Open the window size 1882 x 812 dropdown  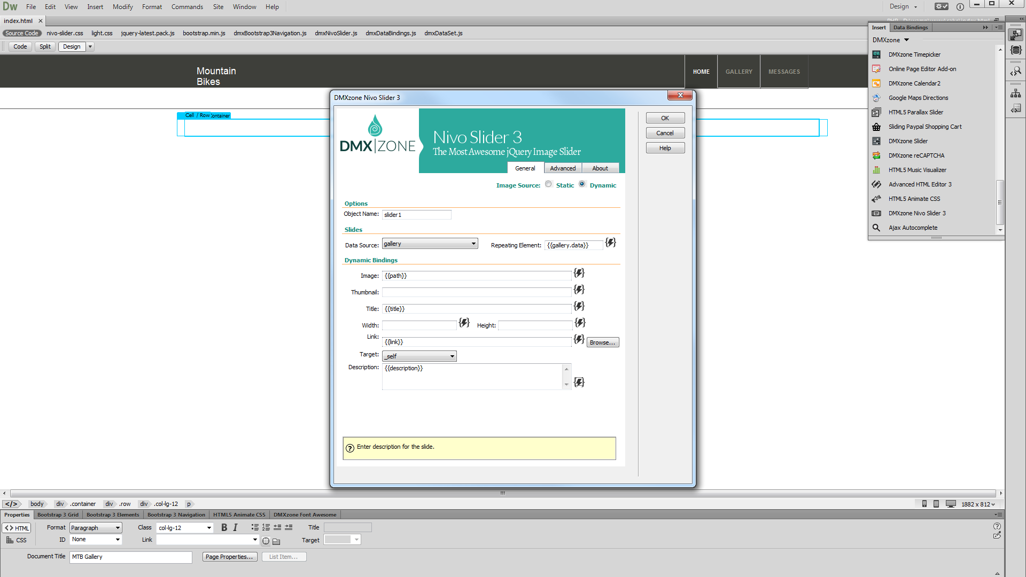coord(978,504)
